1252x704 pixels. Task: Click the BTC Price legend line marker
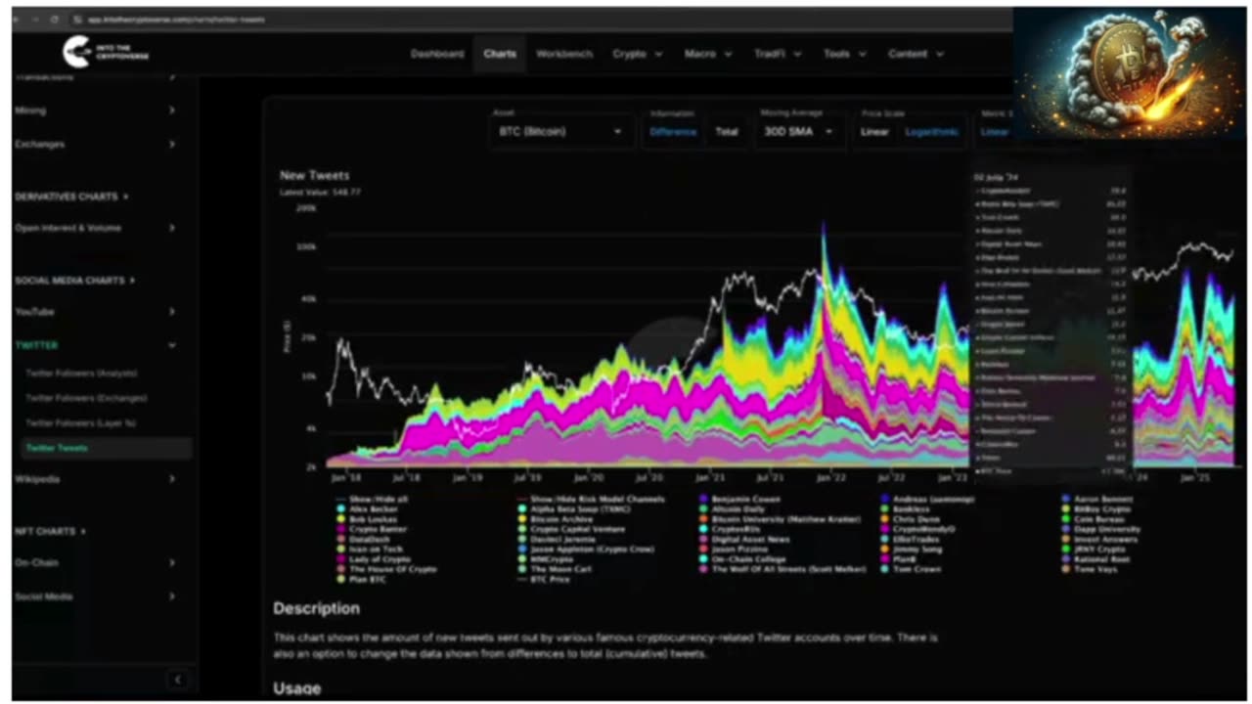tap(522, 579)
